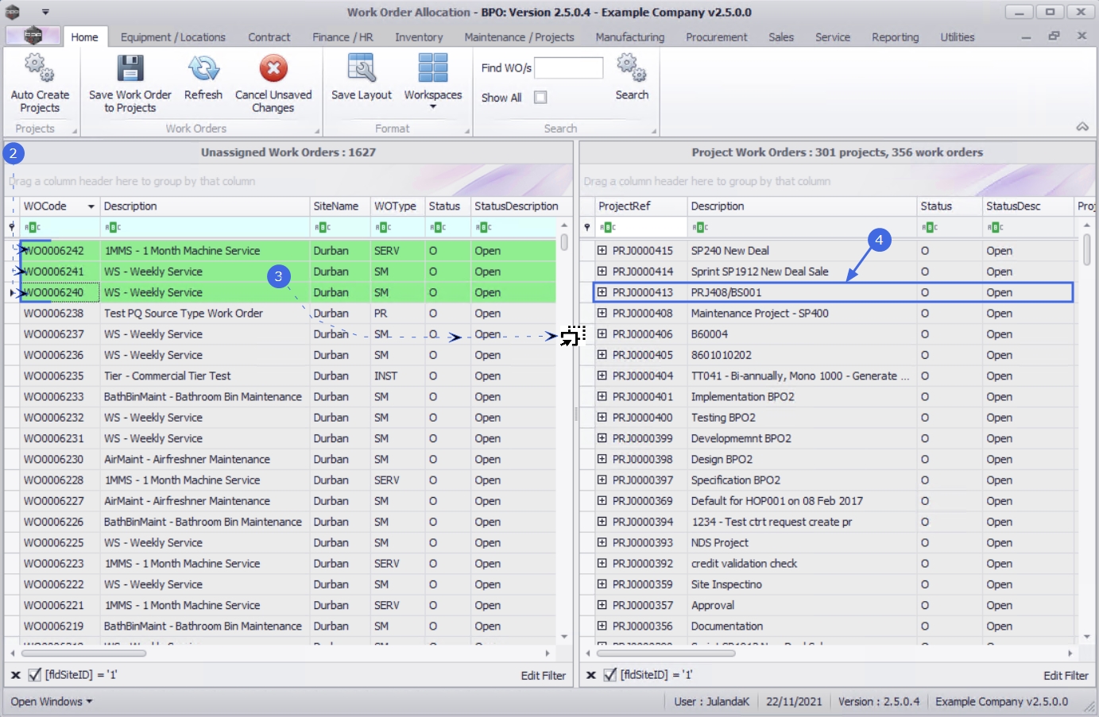Screen dimensions: 1099x717
Task: Sort by the StatusDesc column header
Action: pos(1028,206)
